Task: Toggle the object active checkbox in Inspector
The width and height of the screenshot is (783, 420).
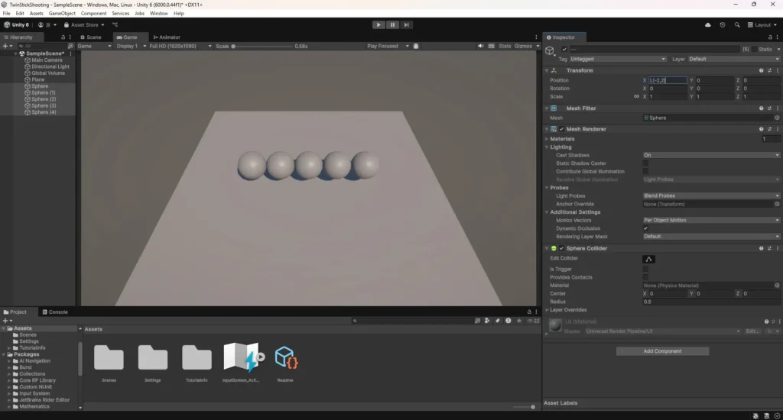Action: coord(564,49)
